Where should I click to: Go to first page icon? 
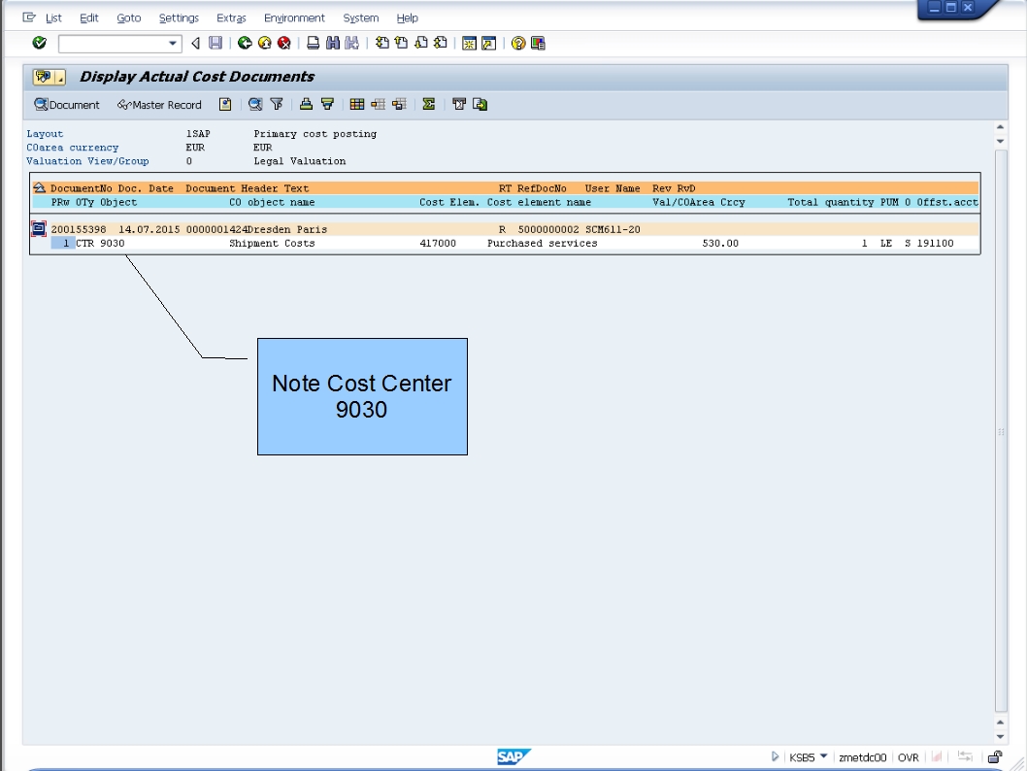click(x=381, y=44)
